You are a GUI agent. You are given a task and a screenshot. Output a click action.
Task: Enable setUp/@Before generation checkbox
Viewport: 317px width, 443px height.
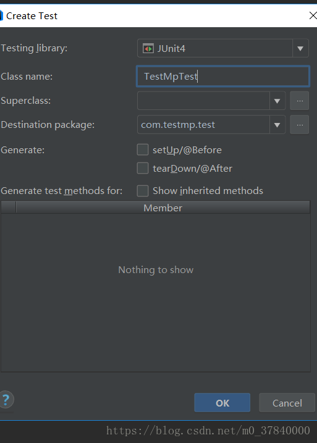click(x=143, y=150)
